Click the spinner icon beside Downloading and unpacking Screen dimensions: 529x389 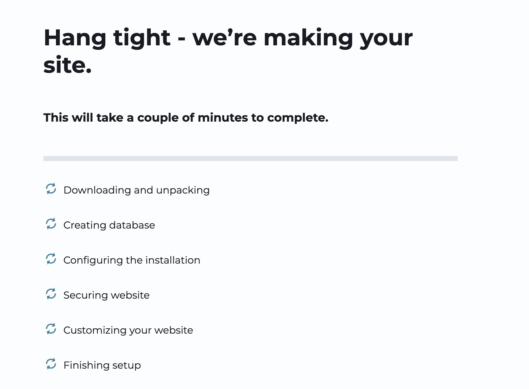(51, 189)
